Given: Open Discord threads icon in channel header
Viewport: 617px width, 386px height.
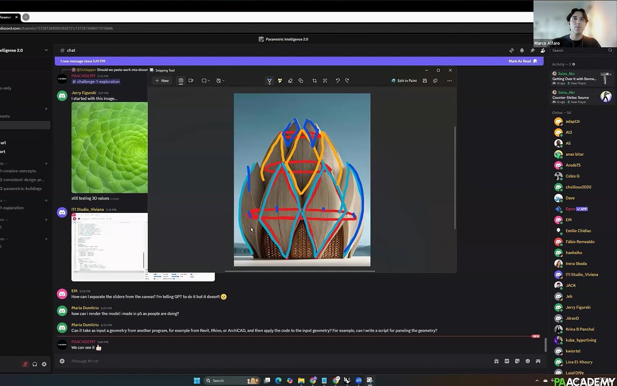Looking at the screenshot, I should [511, 51].
